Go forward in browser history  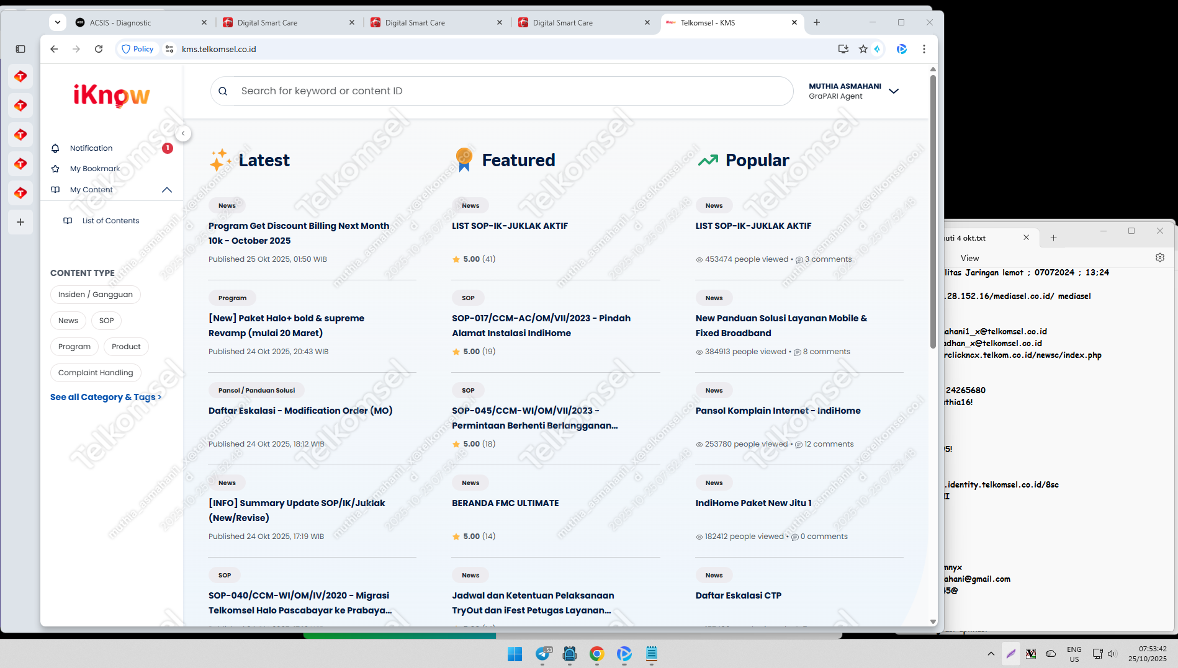(x=76, y=49)
